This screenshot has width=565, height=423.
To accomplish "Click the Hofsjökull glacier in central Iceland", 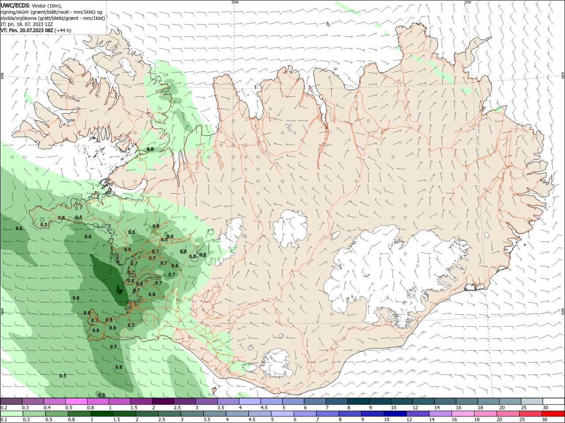I will coord(290,229).
